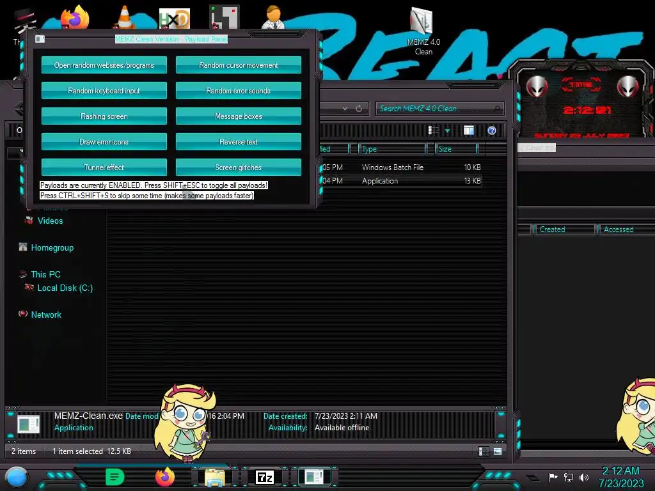The image size is (655, 491).
Task: Open the HxD hex editor desktop icon
Action: coord(175,19)
